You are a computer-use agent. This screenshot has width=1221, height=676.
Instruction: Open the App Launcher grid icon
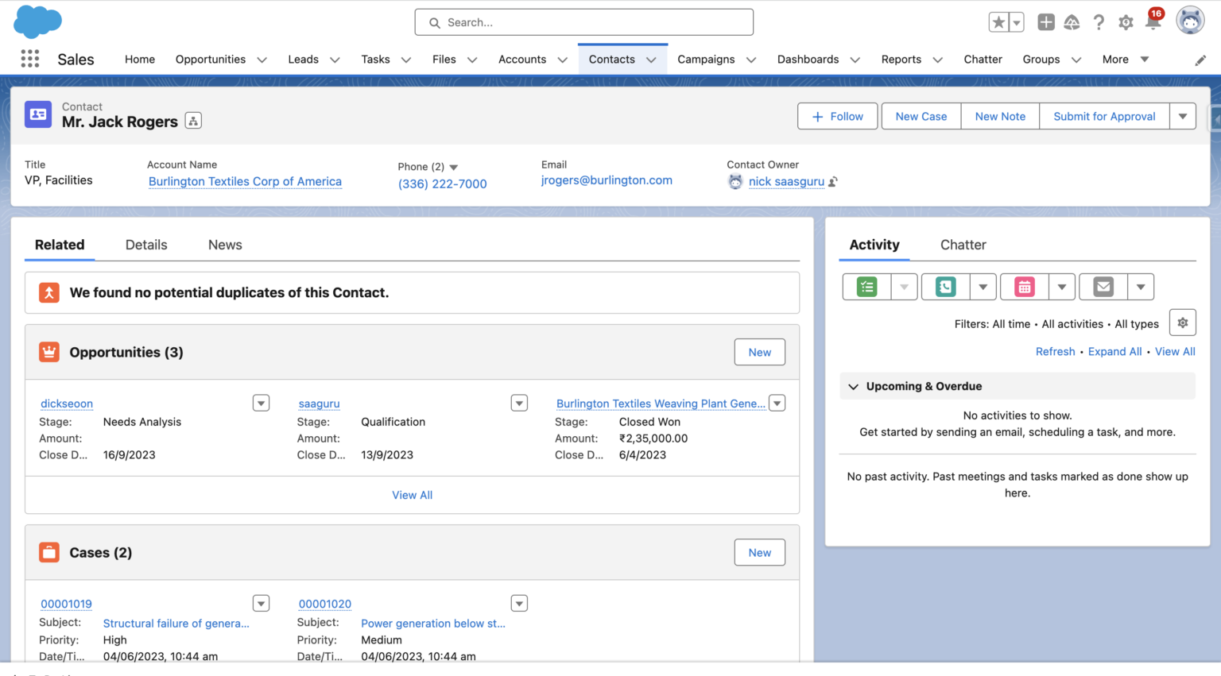pos(29,59)
